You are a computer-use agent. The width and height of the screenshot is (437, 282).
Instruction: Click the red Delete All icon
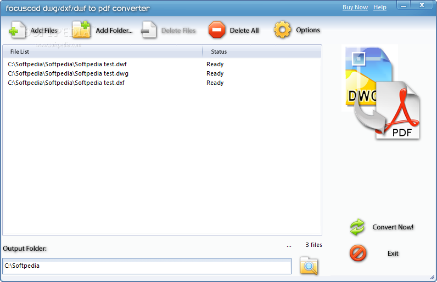216,30
